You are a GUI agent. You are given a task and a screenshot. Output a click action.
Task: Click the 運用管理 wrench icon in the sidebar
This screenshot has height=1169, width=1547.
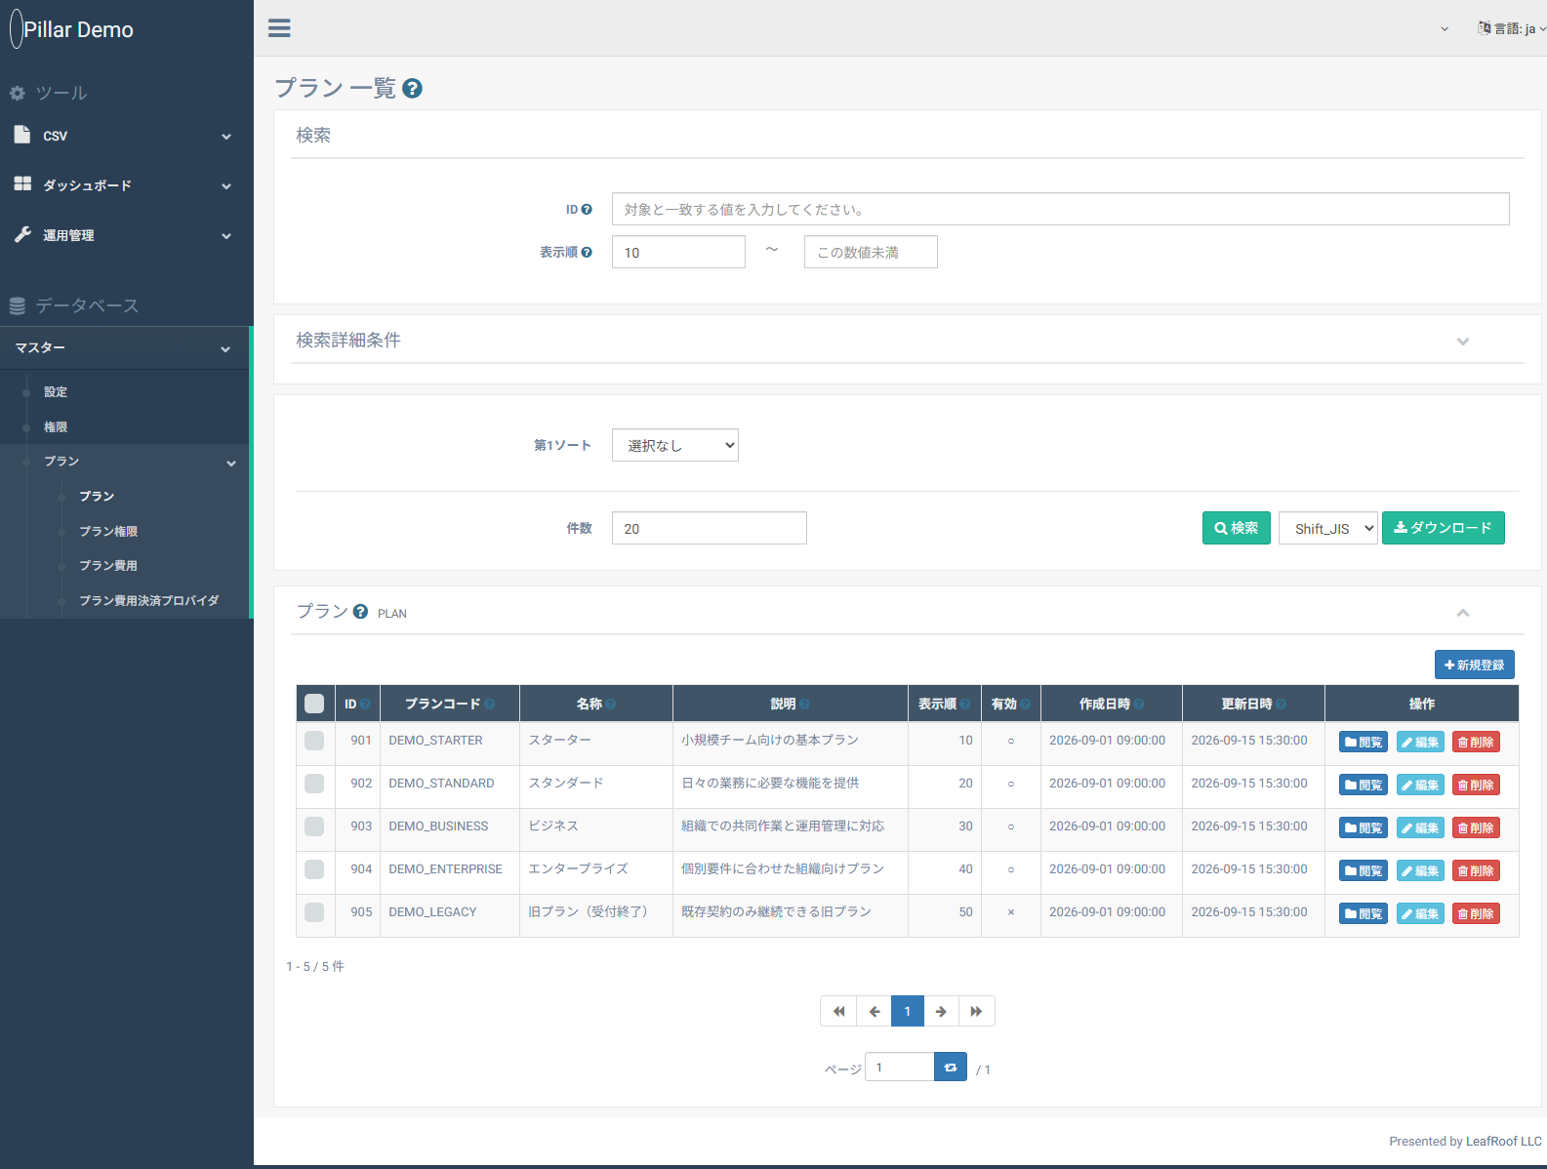click(x=22, y=234)
